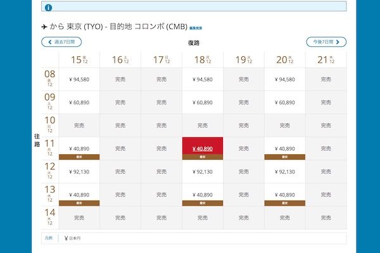Click the return date header 20
The height and width of the screenshot is (253, 380).
coord(285,59)
